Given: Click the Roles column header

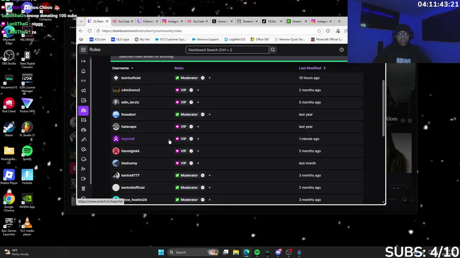Looking at the screenshot, I should [x=179, y=68].
